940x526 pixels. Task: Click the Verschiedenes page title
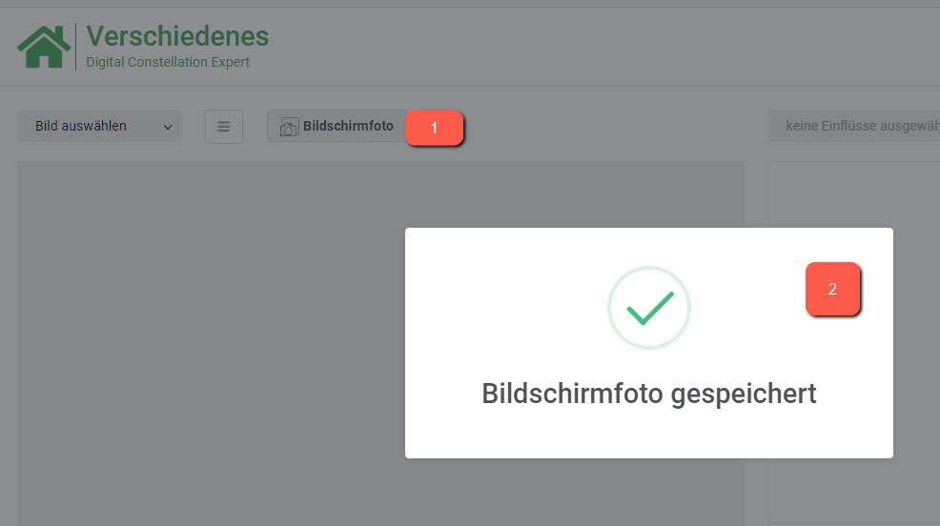point(177,36)
